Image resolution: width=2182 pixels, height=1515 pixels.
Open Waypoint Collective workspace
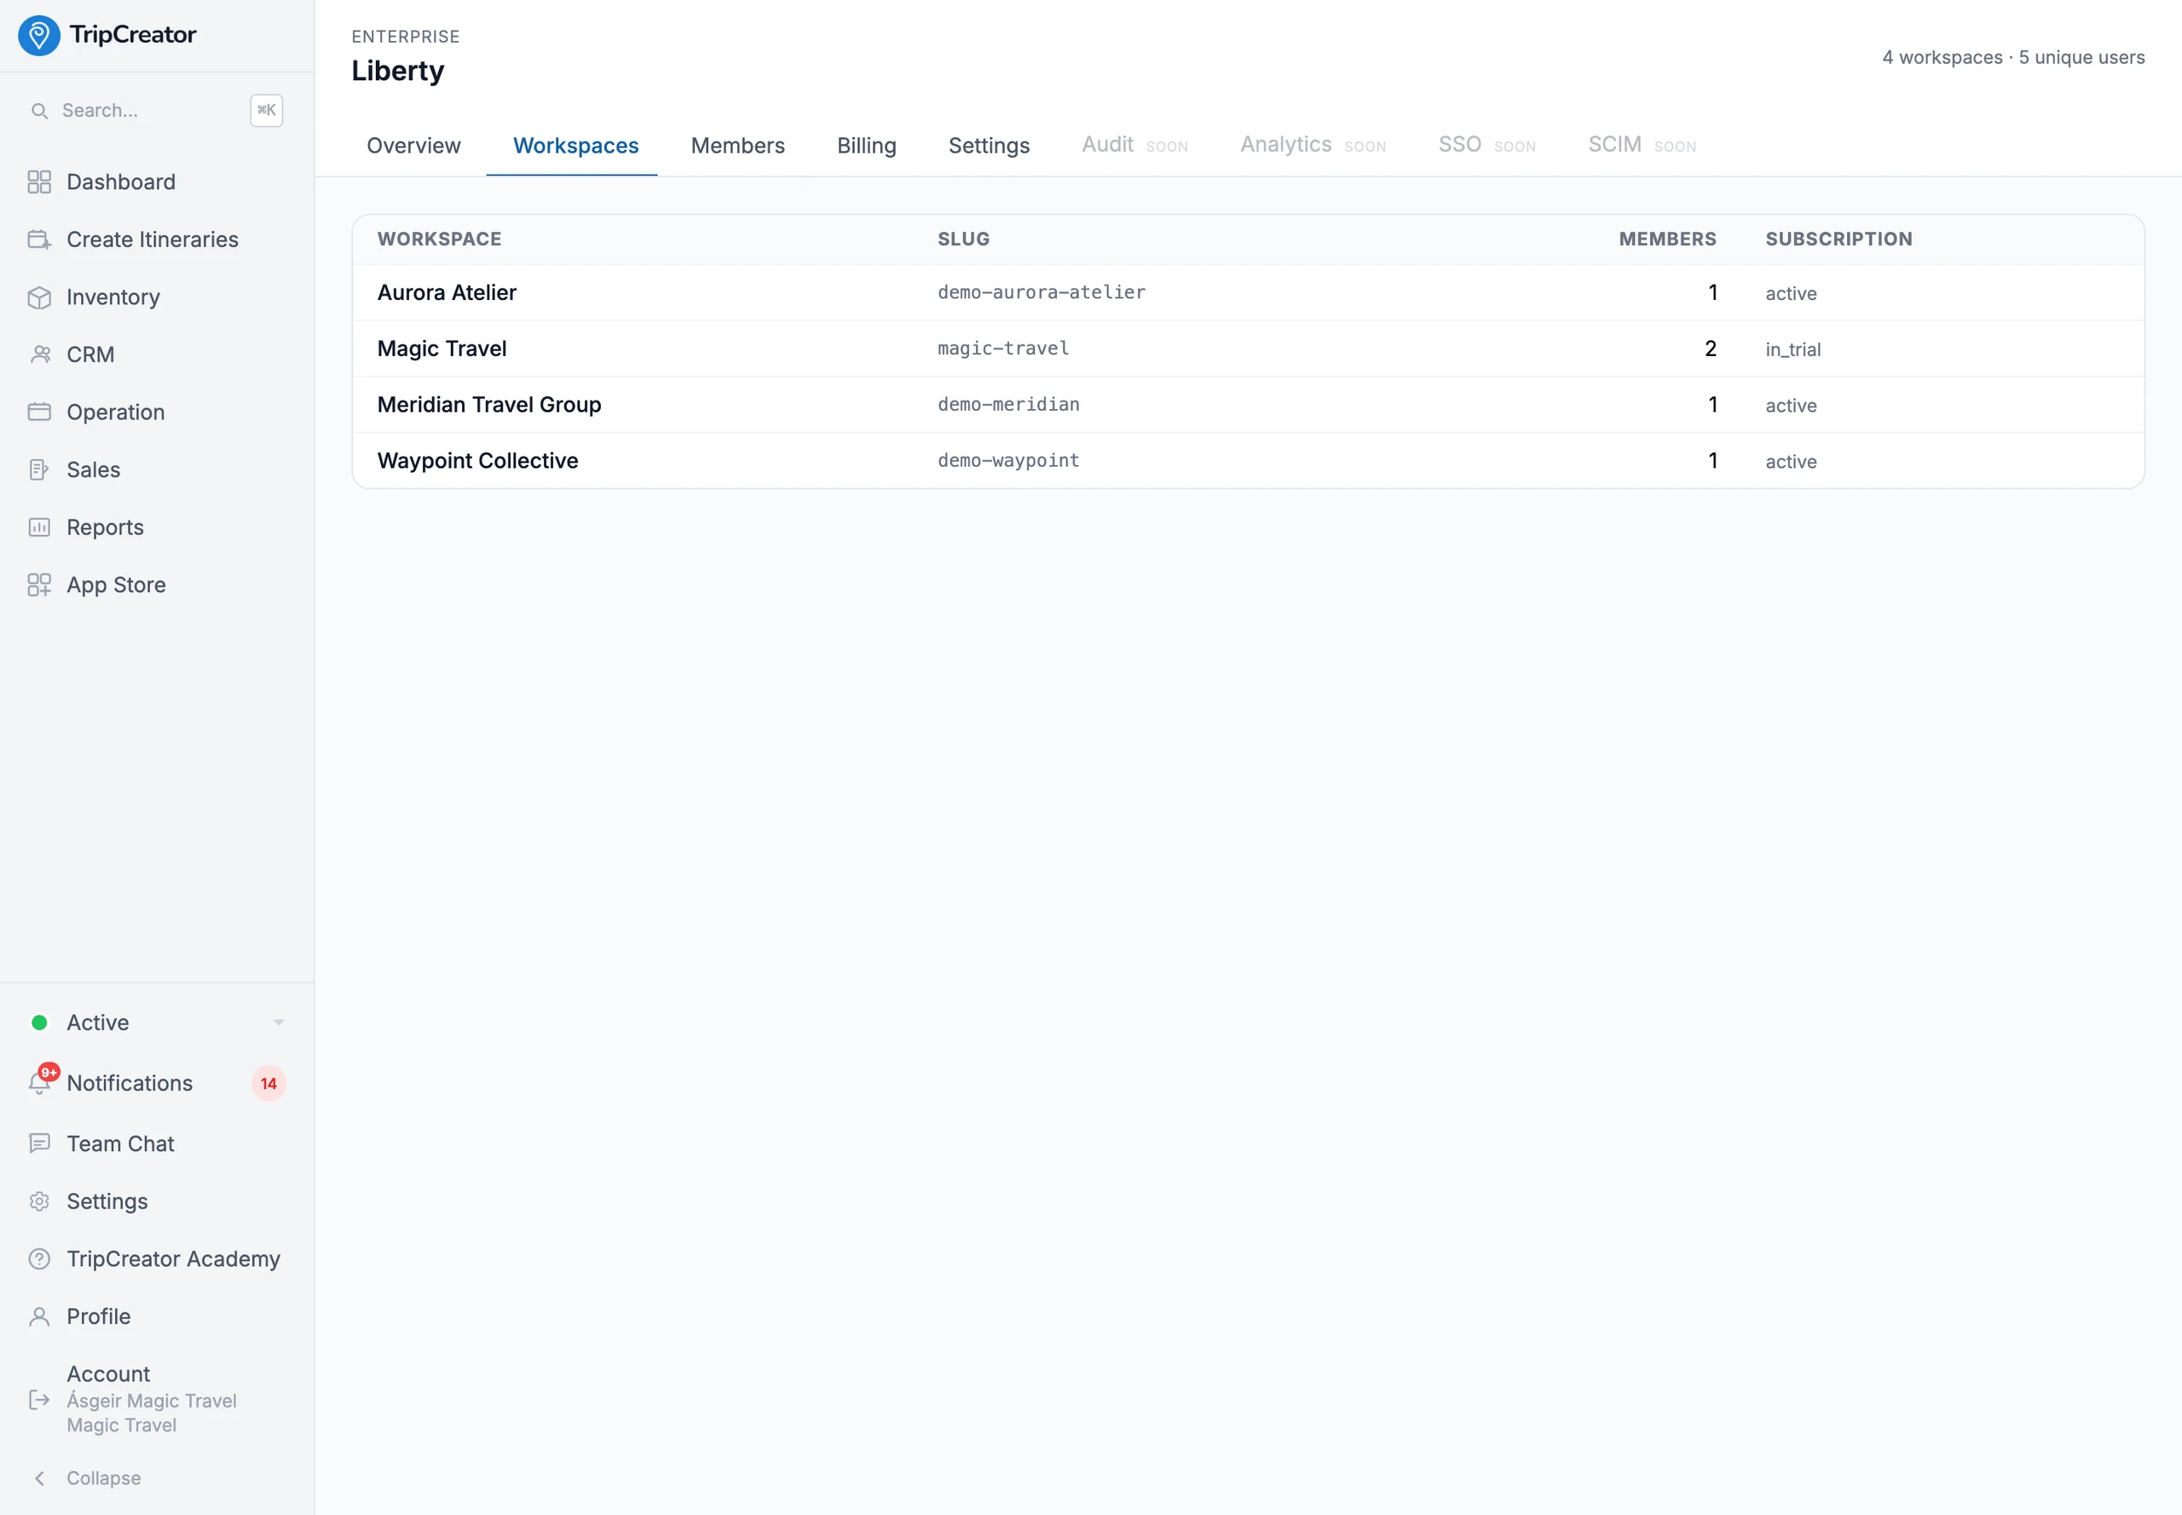point(1248,460)
